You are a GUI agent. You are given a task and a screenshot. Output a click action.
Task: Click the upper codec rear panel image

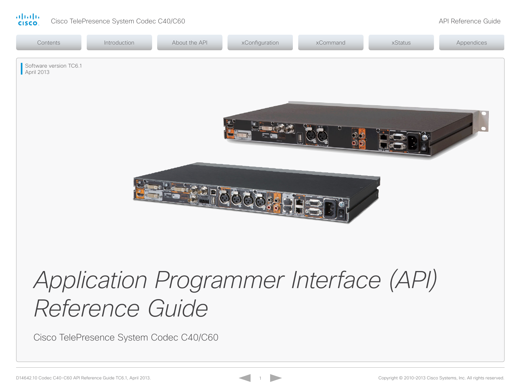pos(356,130)
